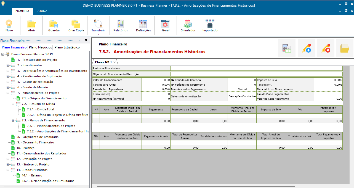354x188 pixels.
Task: Open the AJUDA ribbon tab
Action: (42, 11)
